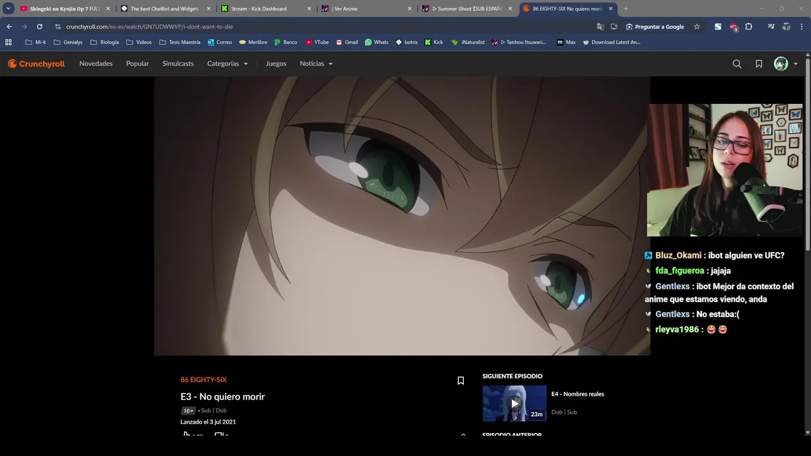Click the blue S extension icon

[x=718, y=27]
